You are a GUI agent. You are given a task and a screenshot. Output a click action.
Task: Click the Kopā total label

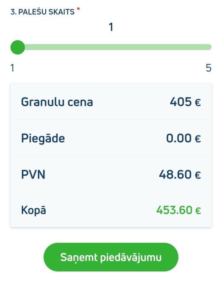(x=33, y=210)
